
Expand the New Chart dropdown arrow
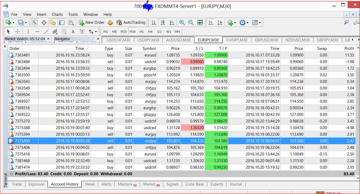[x=13, y=23]
